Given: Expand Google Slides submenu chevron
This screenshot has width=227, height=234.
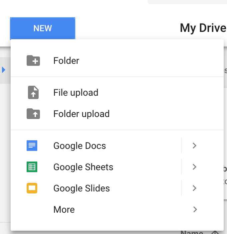Looking at the screenshot, I should tap(194, 188).
